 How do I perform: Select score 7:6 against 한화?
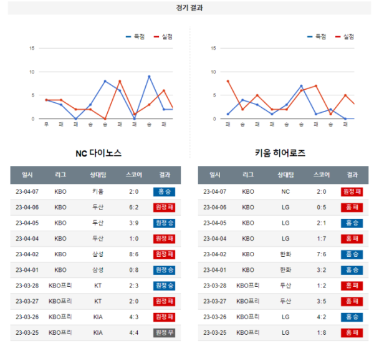point(322,254)
